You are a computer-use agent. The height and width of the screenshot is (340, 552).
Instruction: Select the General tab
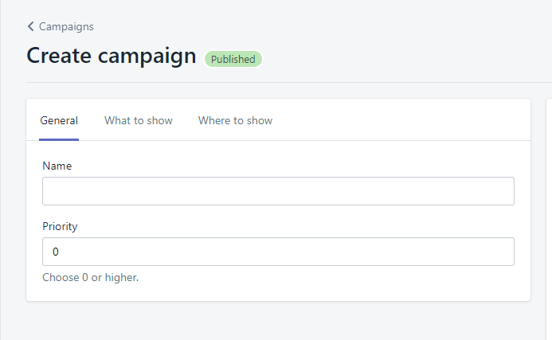(x=59, y=120)
